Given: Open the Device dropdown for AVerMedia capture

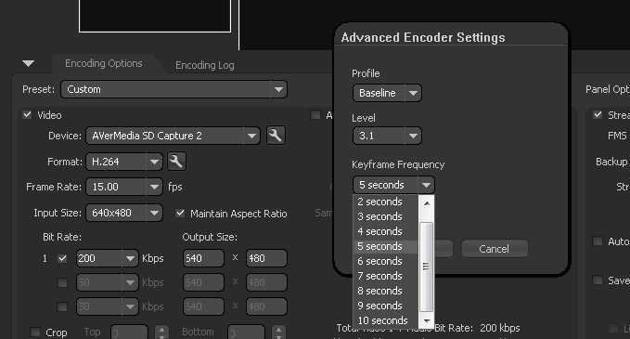Looking at the screenshot, I should 173,136.
